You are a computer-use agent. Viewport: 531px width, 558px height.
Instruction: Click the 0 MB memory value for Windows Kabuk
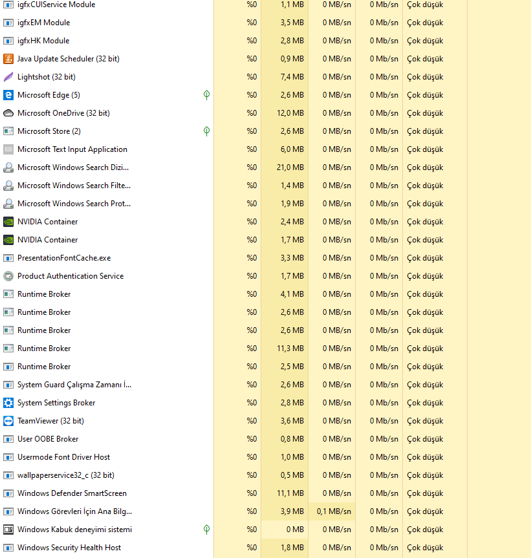coord(295,530)
